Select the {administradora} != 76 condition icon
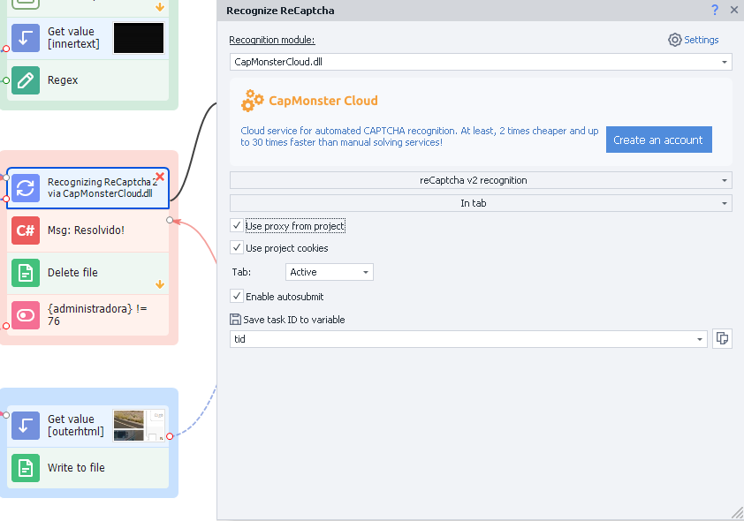744x521 pixels. coord(26,315)
